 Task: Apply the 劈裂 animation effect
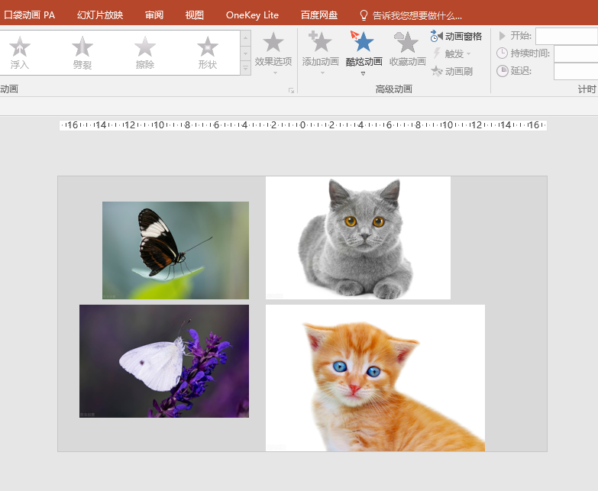pyautogui.click(x=82, y=52)
